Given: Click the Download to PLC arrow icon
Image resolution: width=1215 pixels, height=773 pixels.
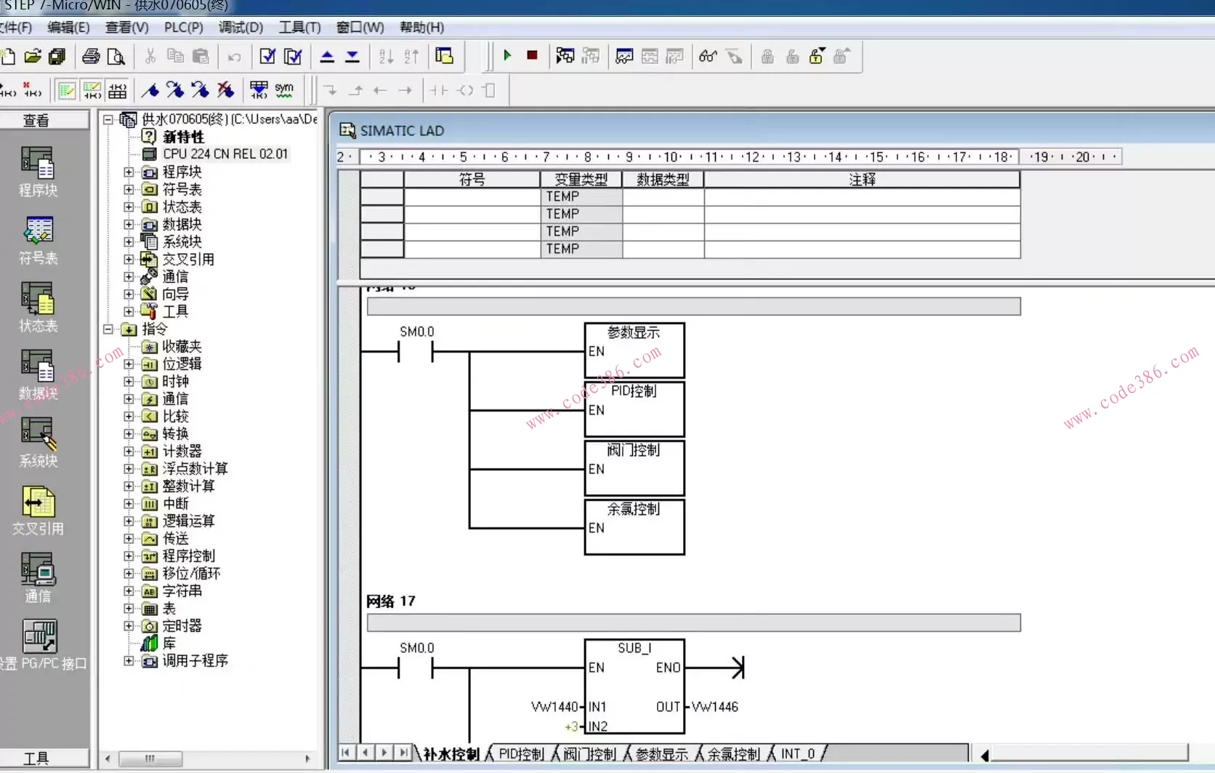Looking at the screenshot, I should pyautogui.click(x=352, y=57).
